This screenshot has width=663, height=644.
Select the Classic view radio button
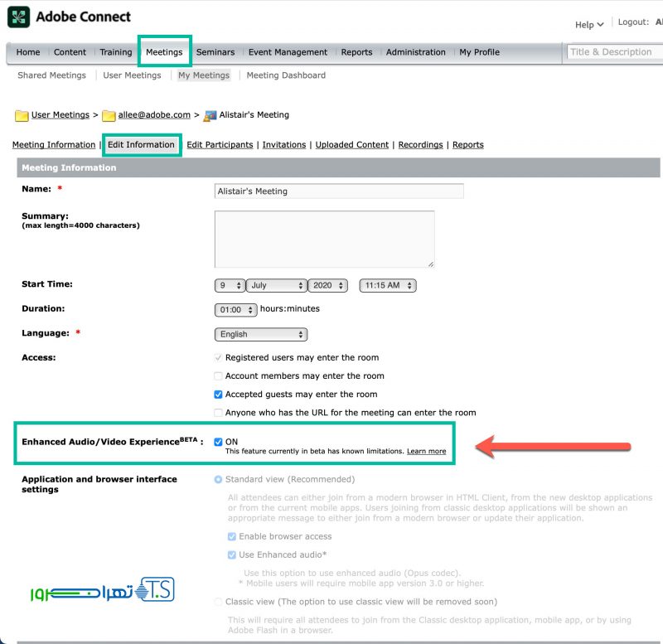click(x=219, y=602)
